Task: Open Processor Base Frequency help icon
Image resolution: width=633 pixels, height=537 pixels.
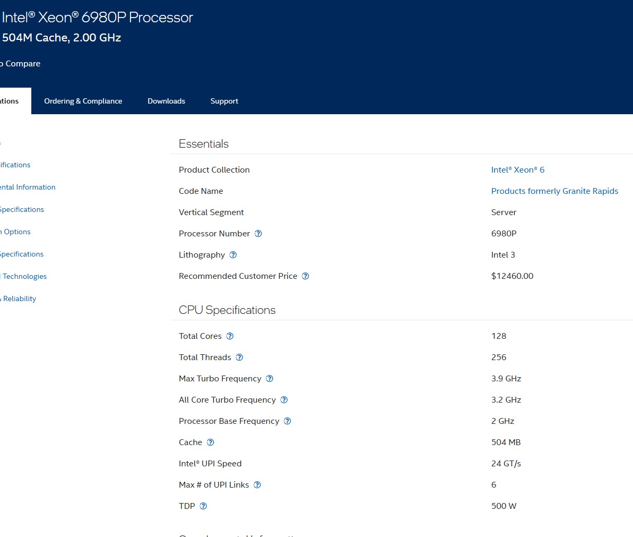Action: (288, 421)
